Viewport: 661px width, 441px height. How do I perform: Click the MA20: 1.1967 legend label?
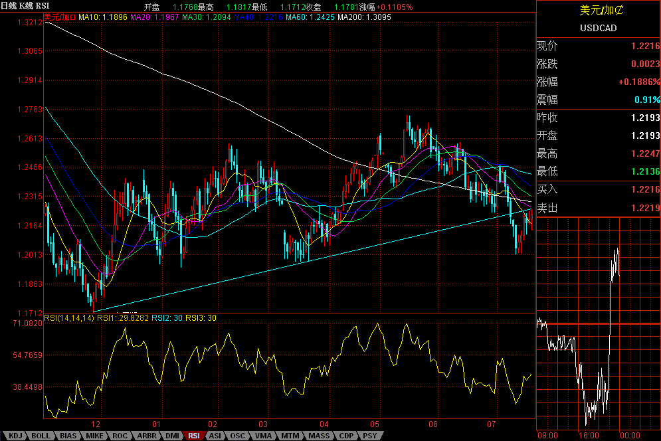click(154, 17)
